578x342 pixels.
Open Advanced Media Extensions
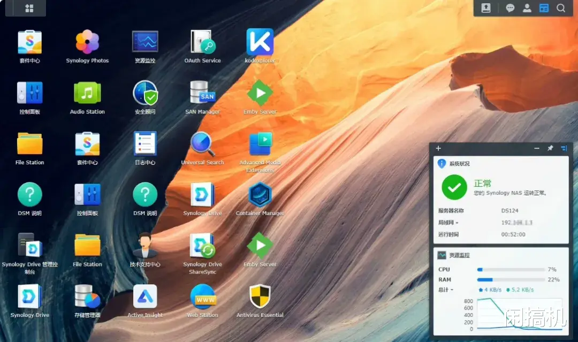(260, 152)
